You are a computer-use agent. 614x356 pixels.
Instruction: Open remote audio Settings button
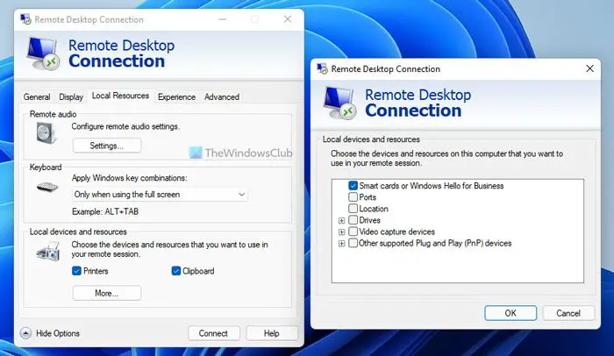107,146
